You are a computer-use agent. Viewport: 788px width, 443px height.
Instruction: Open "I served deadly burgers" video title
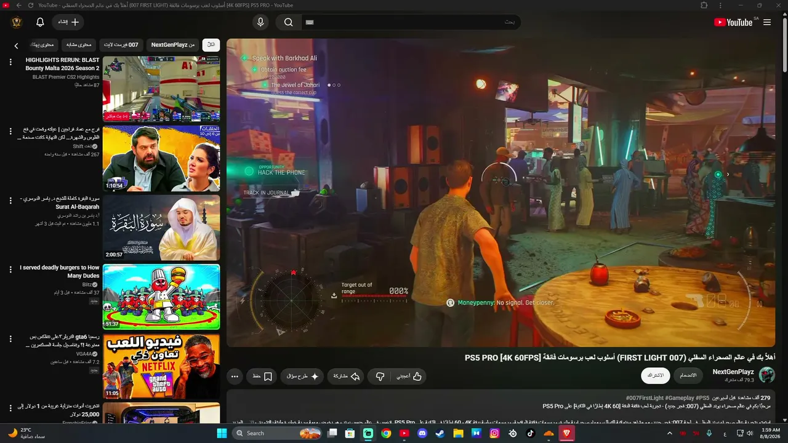point(60,272)
